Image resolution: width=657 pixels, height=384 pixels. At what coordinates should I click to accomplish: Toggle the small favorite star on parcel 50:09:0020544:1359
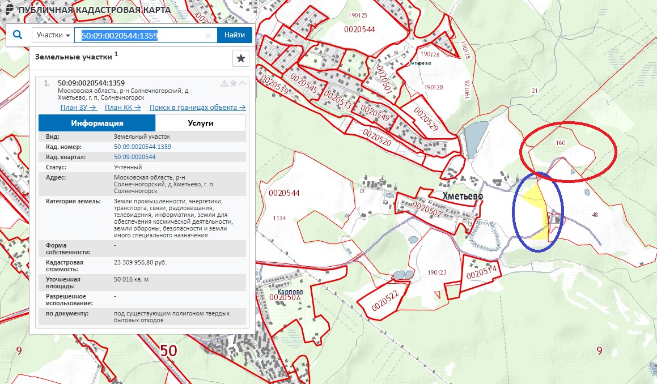(233, 83)
